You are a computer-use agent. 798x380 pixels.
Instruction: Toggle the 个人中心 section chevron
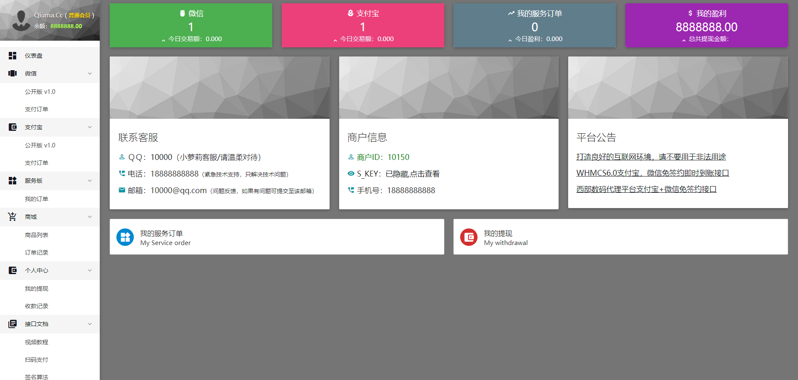(90, 270)
